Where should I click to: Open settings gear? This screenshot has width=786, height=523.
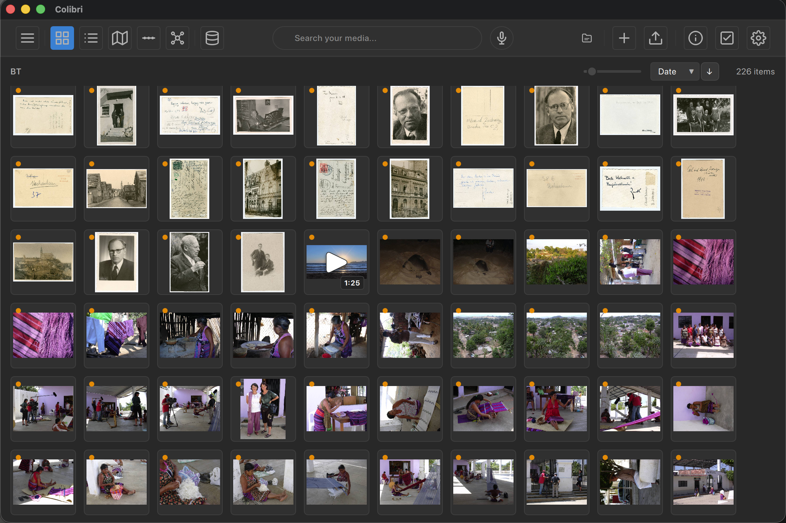758,38
